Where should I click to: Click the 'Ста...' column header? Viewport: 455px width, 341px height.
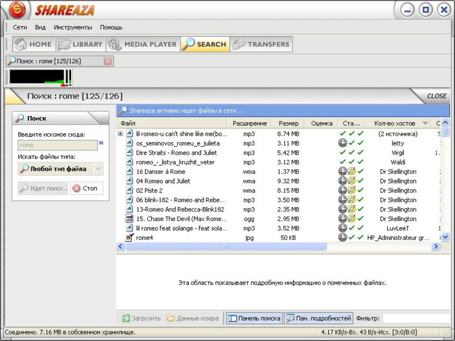pos(351,123)
